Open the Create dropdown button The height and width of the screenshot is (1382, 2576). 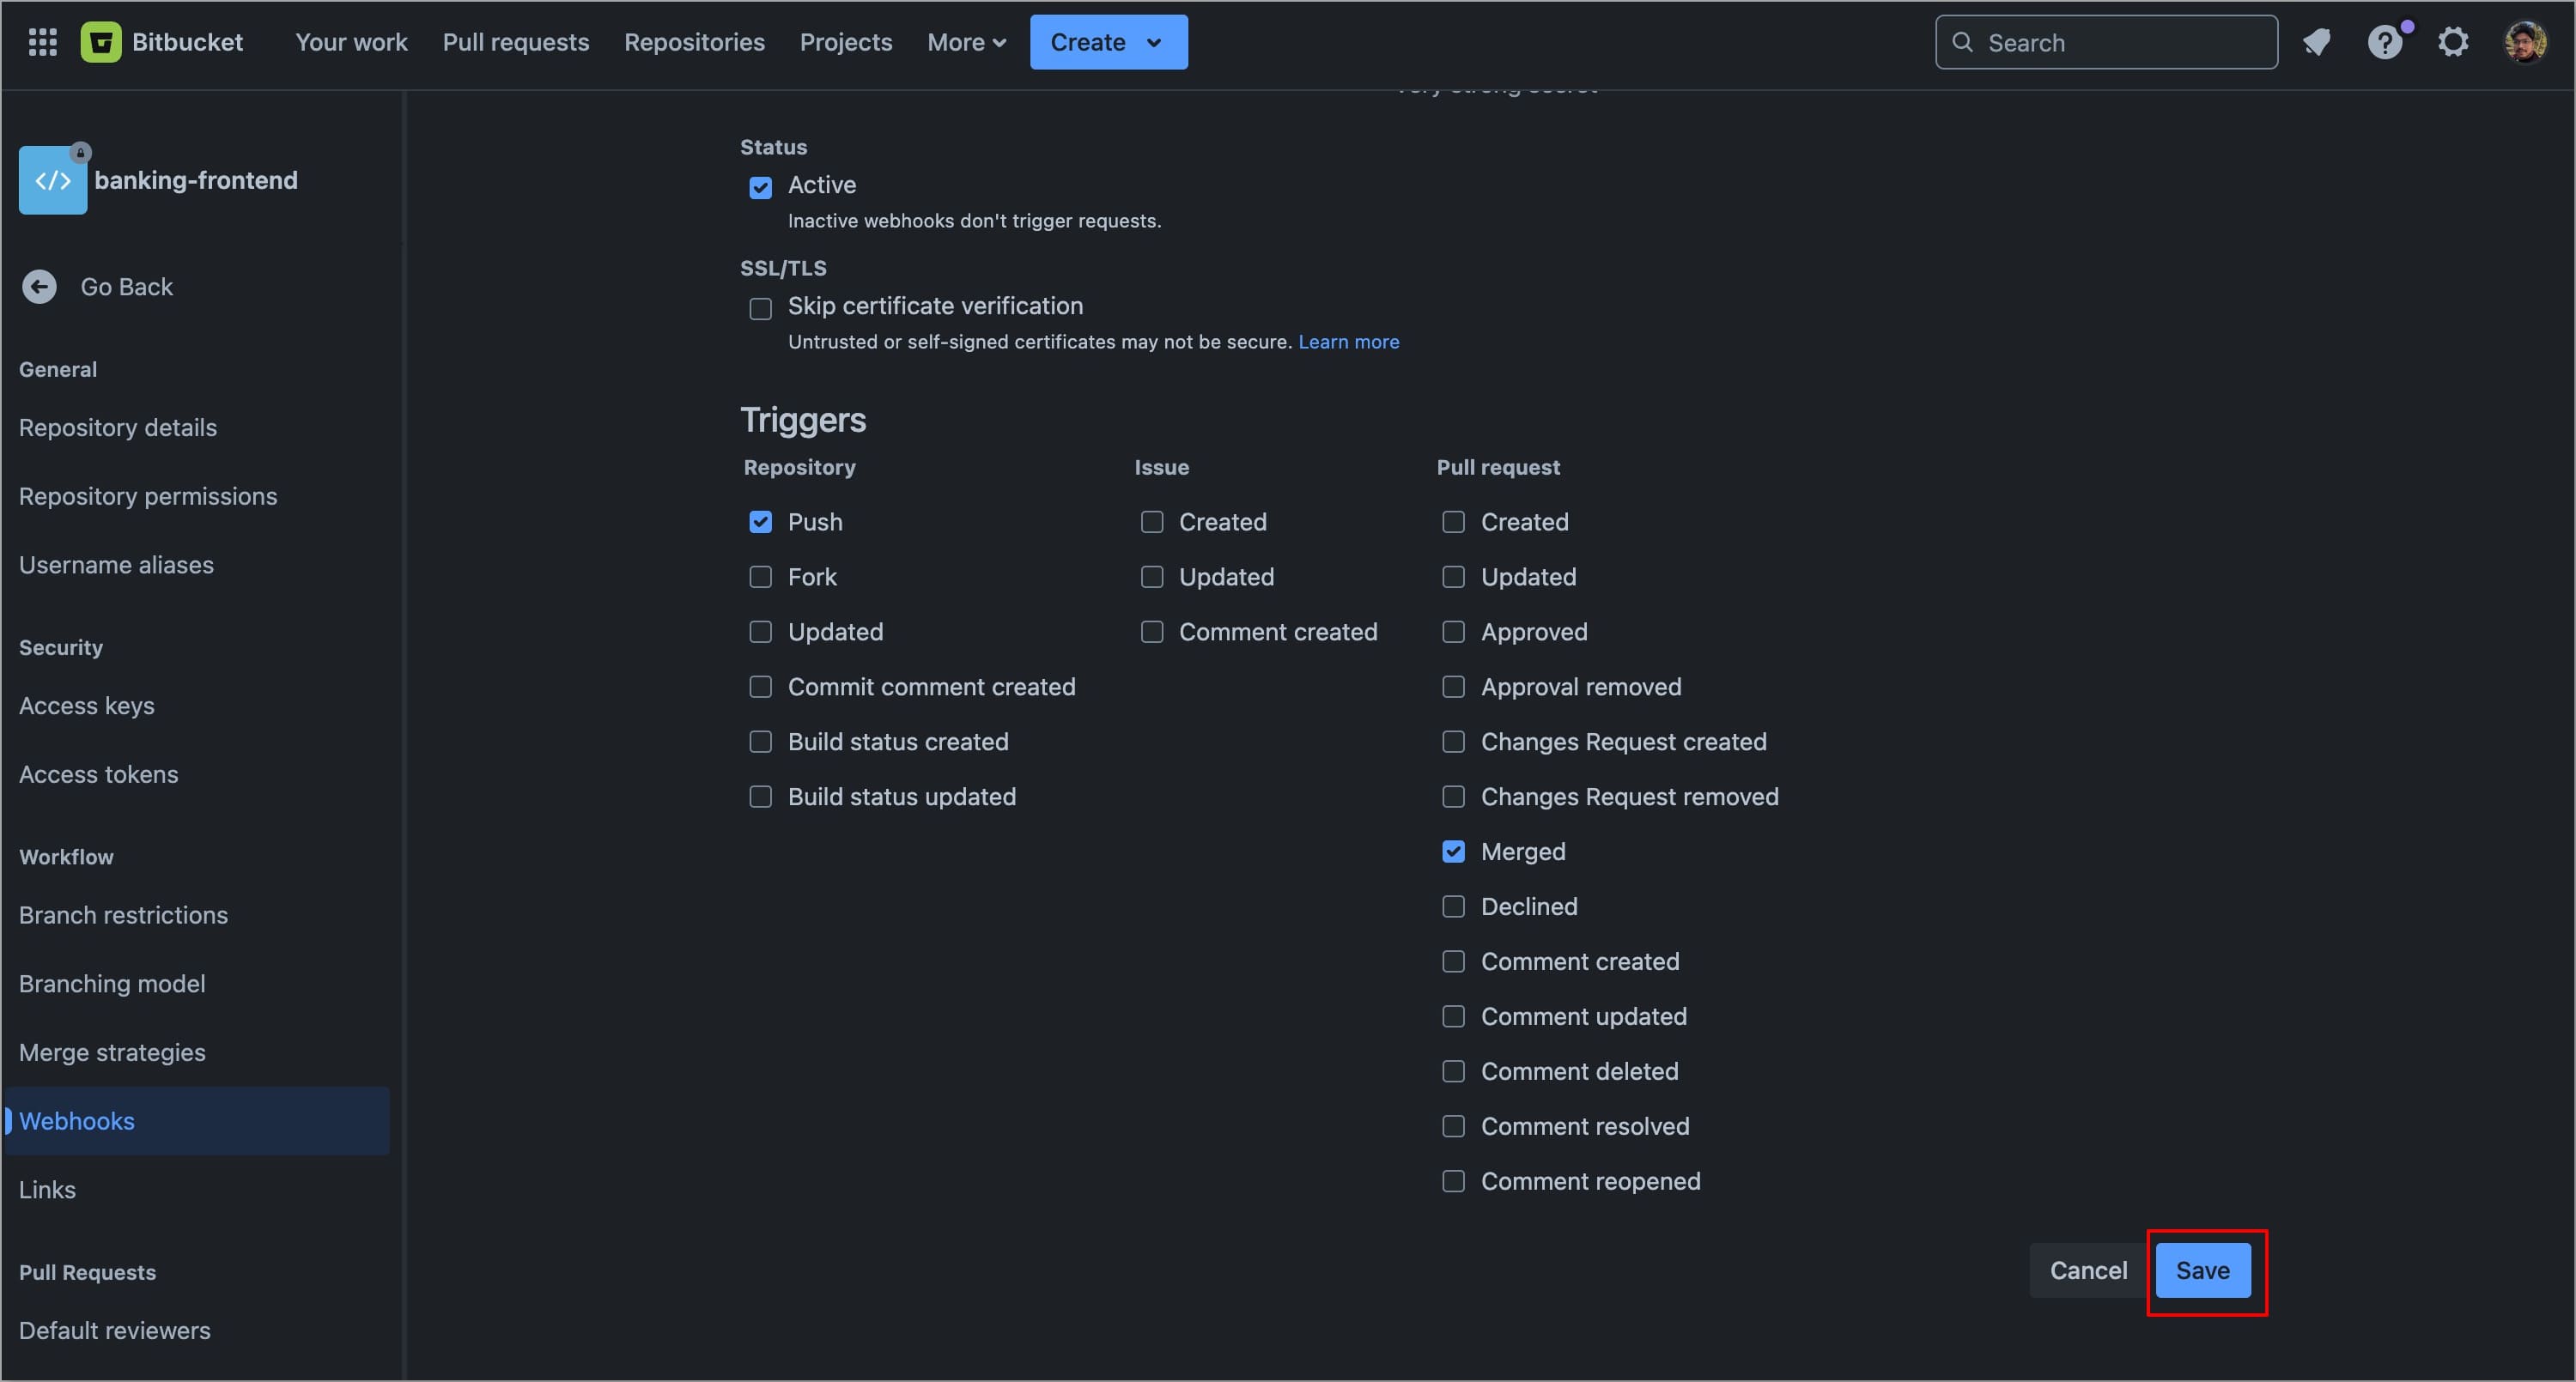[1108, 42]
